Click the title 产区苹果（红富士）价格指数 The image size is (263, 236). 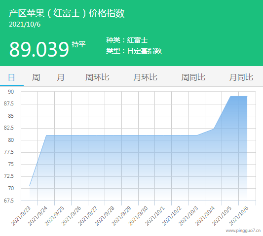pos(67,13)
